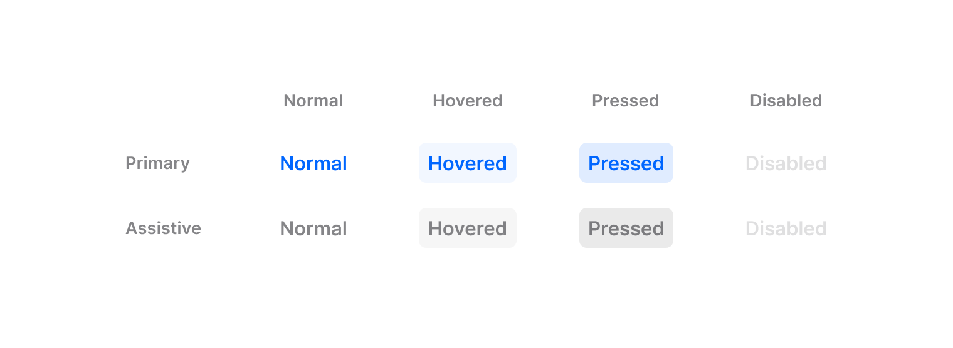Click the Assistive Hovered button
953x348 pixels.
pos(467,228)
